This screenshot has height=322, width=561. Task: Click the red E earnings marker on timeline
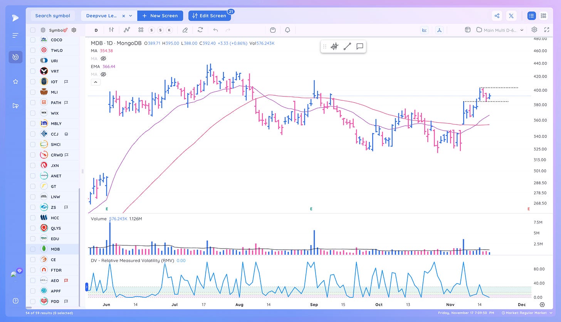click(x=529, y=209)
